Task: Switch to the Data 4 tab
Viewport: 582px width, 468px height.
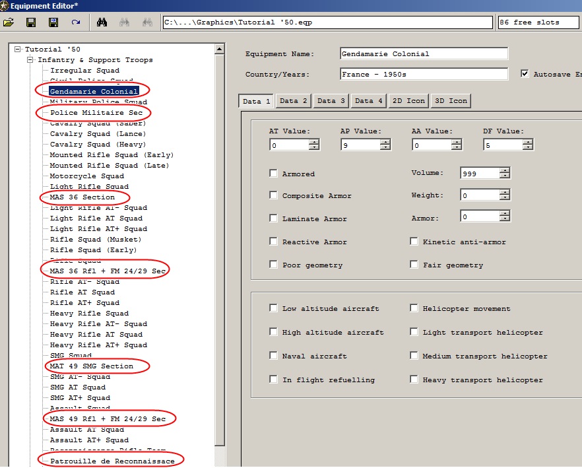Action: (x=368, y=100)
